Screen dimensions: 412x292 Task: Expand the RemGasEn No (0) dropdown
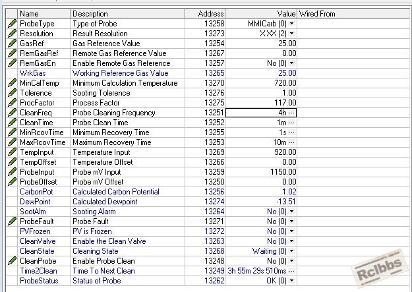291,63
